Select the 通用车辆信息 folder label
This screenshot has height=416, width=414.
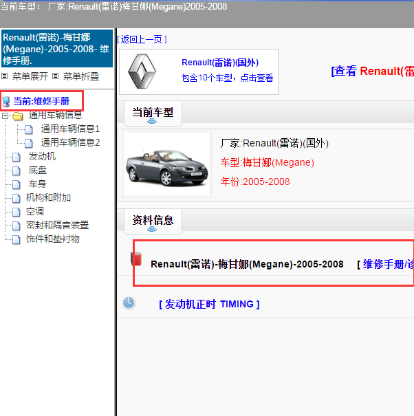pos(56,116)
